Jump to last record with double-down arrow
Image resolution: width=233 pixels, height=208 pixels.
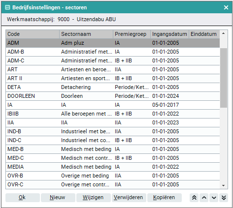(x=224, y=198)
